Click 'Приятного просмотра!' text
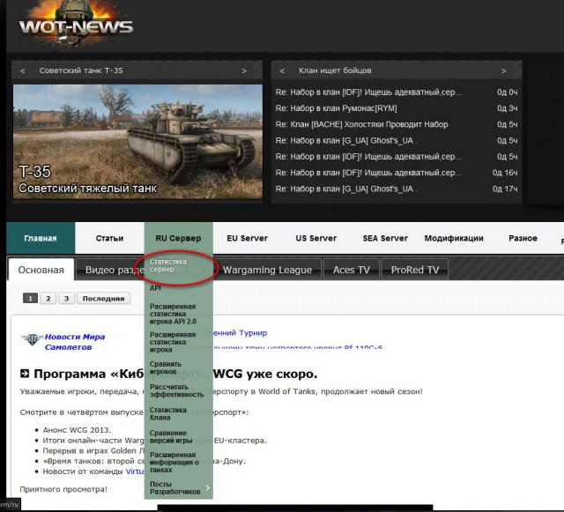The height and width of the screenshot is (512, 564). tap(63, 489)
